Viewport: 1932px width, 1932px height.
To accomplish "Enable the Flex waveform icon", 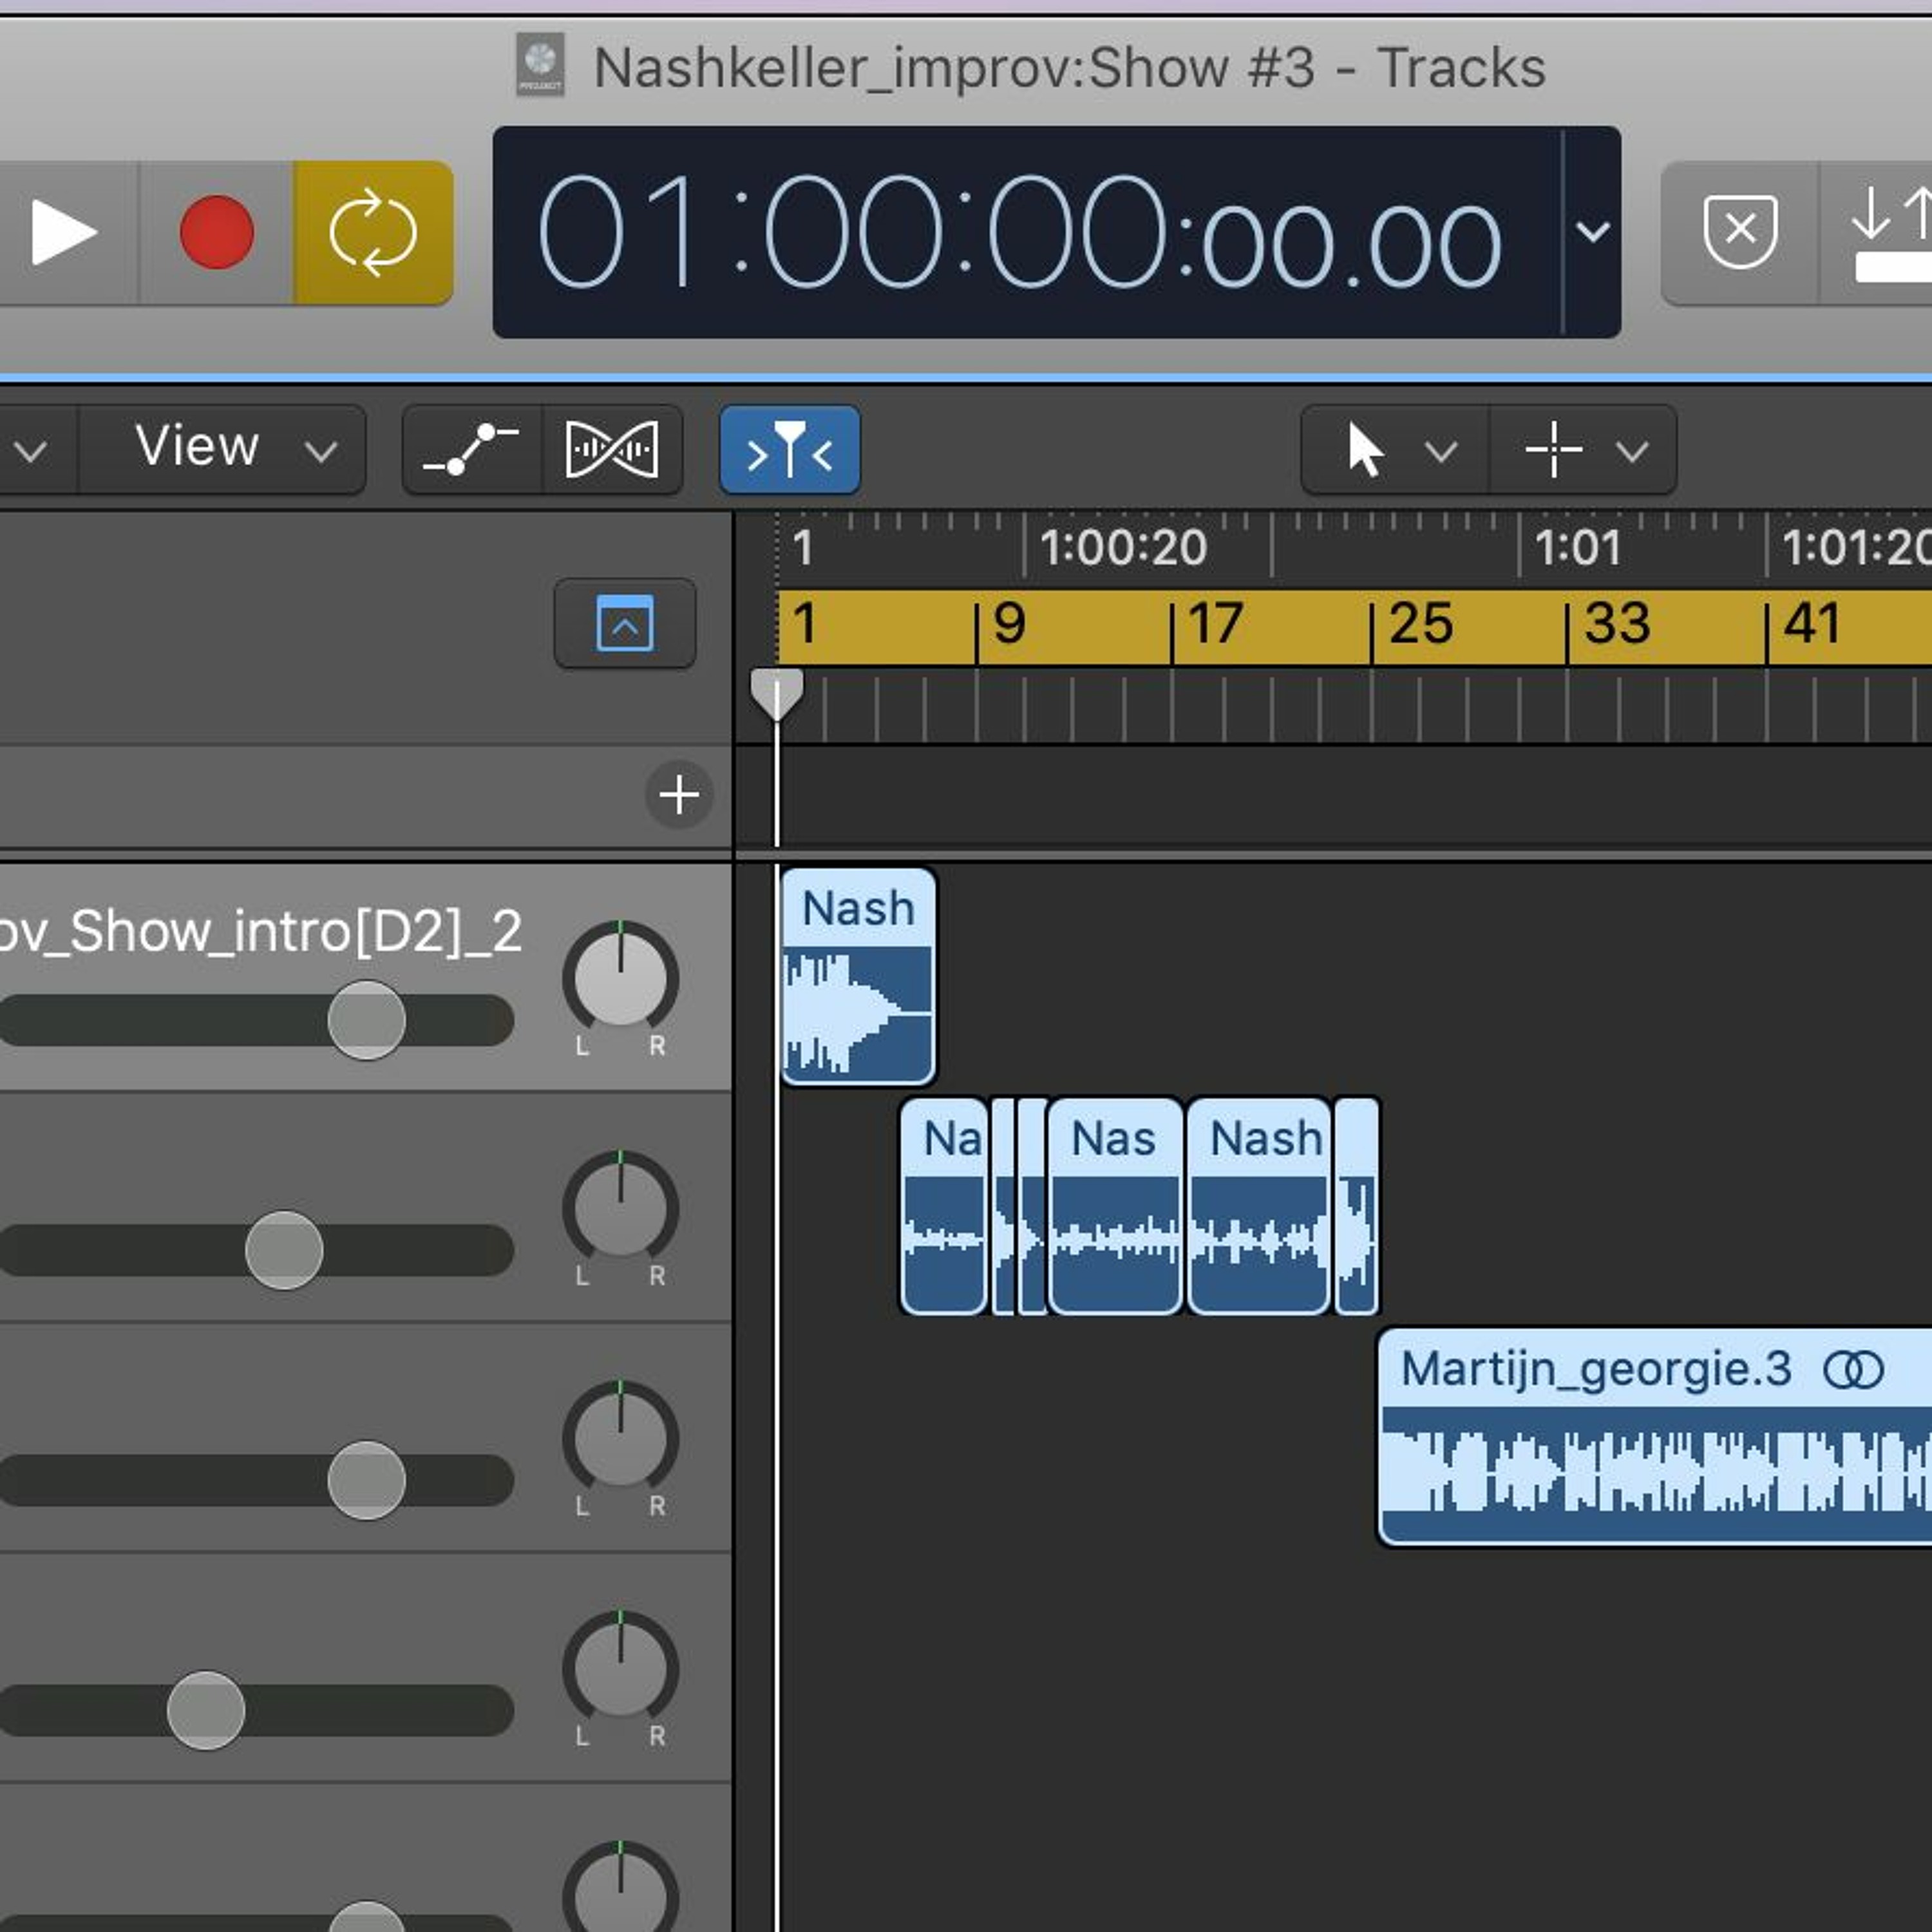I will point(612,450).
